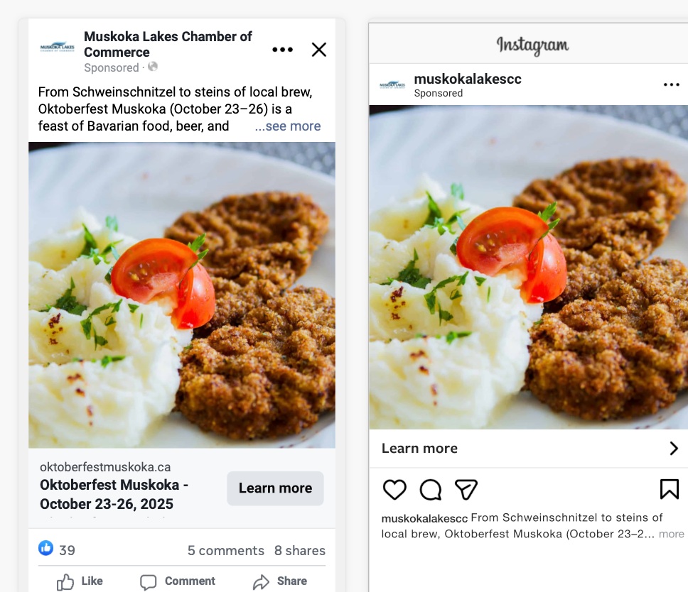Click the Instagram Learn more chevron arrow
The image size is (688, 592).
(674, 448)
